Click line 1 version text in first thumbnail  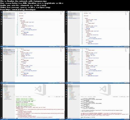22,13
